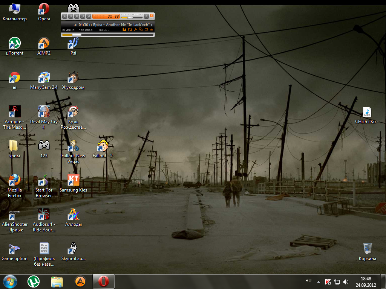Select the Devil May Cry 4 shortcut
The width and height of the screenshot is (386, 289).
[44, 117]
